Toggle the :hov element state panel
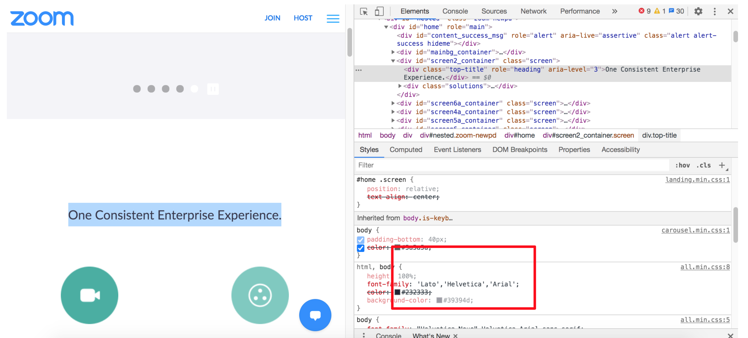748x338 pixels. pyautogui.click(x=682, y=165)
